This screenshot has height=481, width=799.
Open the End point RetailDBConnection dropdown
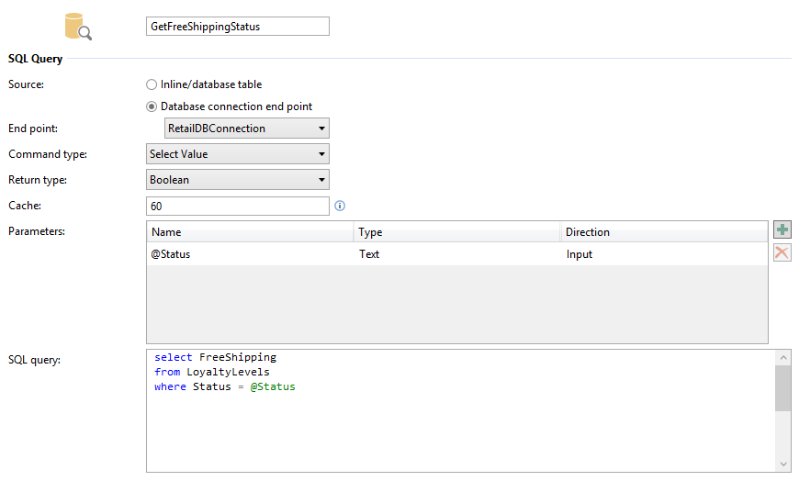(246, 129)
